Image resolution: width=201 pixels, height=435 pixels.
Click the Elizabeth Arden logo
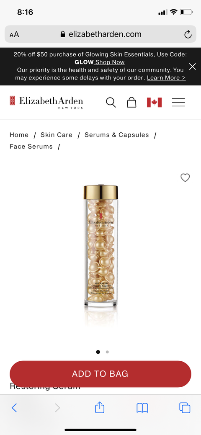pos(46,102)
